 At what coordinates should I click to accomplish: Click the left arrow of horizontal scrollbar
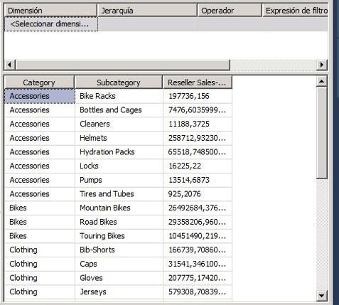(x=10, y=65)
